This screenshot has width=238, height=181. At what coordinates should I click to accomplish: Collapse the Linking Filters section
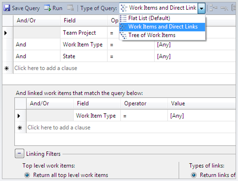point(19,154)
